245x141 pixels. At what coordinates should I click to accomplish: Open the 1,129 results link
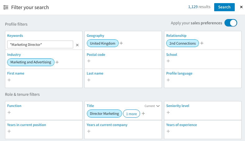[x=199, y=7]
